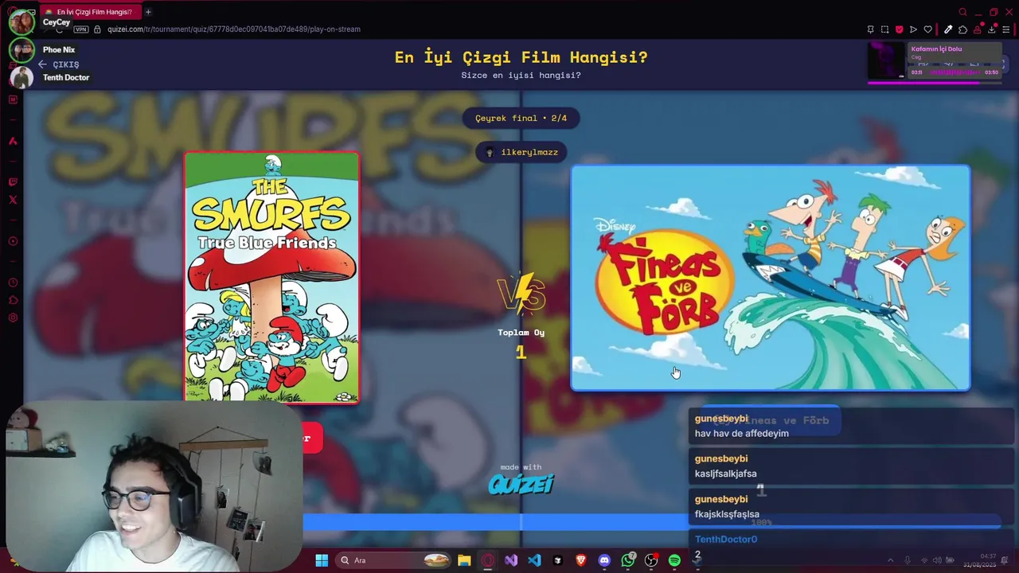Open Aria AI icon in sidebar

coord(13,141)
